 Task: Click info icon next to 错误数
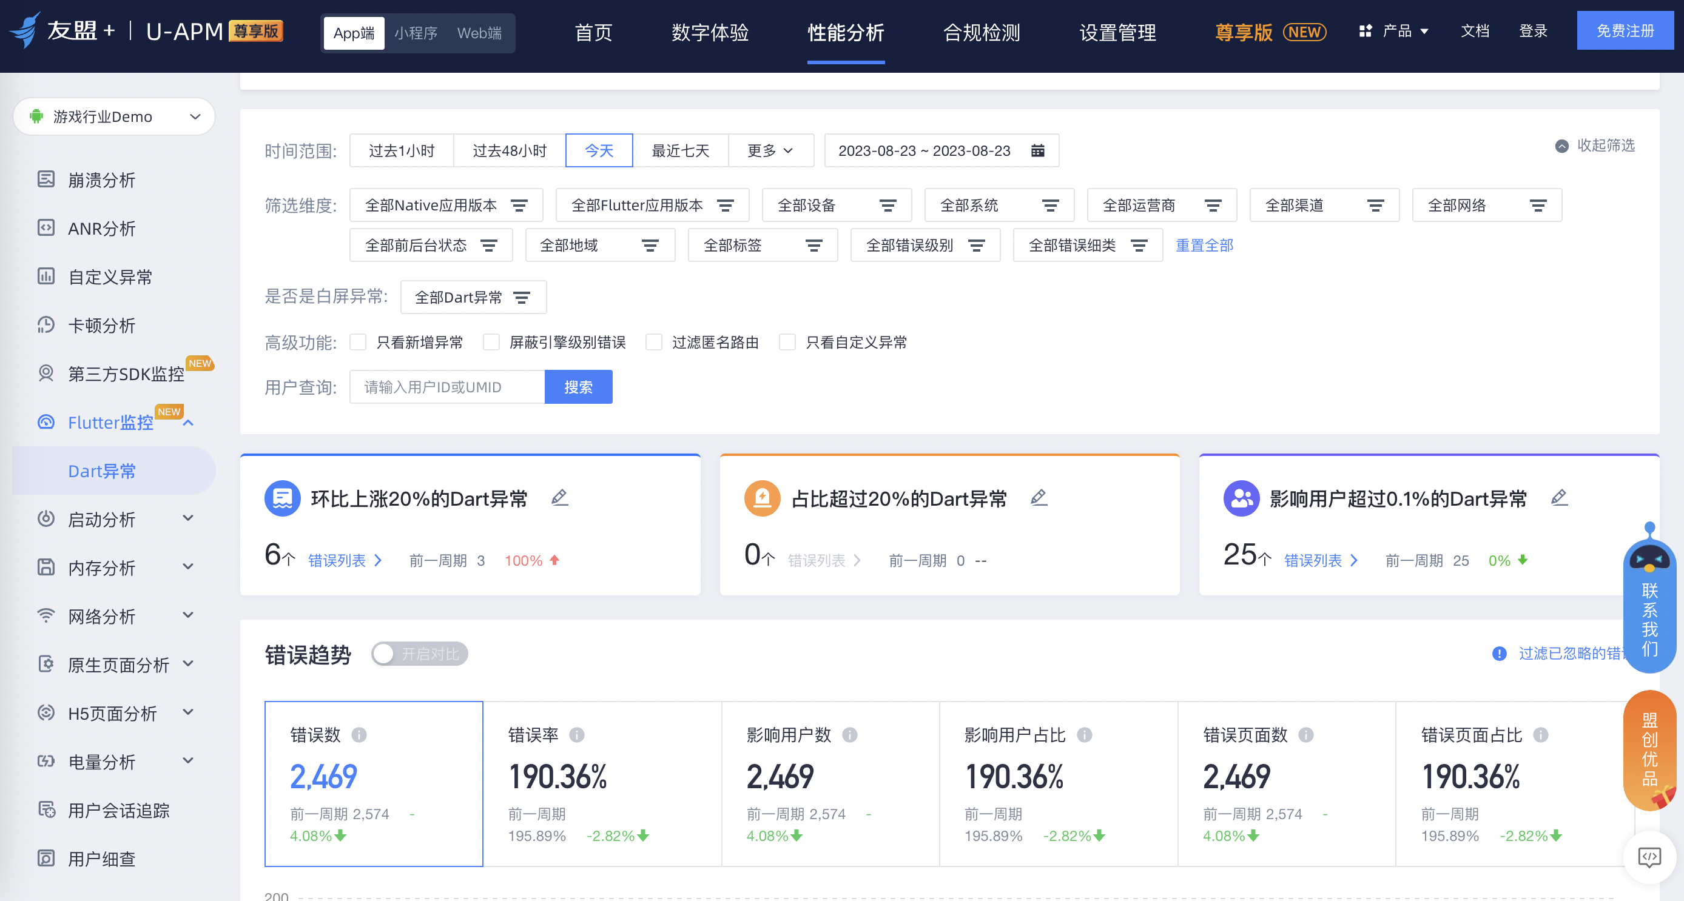(x=359, y=735)
